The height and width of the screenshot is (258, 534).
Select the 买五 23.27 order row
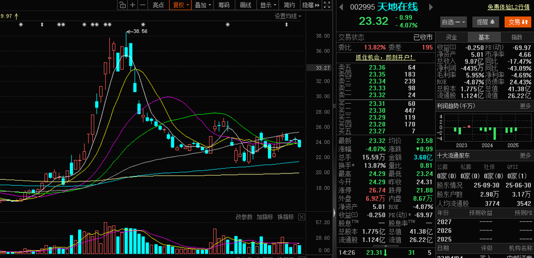click(385, 131)
